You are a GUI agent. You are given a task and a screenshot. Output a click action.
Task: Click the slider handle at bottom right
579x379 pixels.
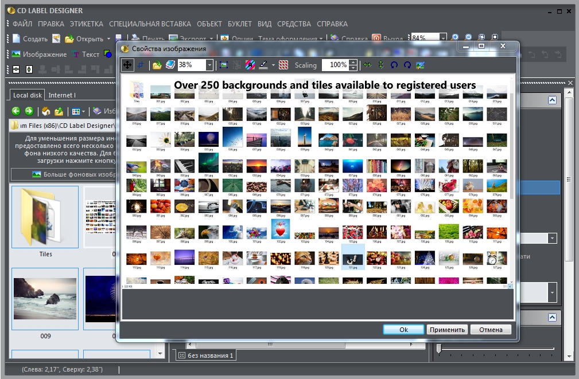tap(439, 348)
